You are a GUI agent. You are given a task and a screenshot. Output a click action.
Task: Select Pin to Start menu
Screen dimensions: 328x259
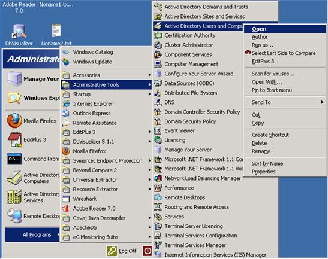[x=285, y=90]
